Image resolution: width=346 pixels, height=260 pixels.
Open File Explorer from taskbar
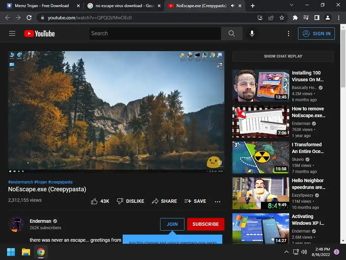pos(26,252)
